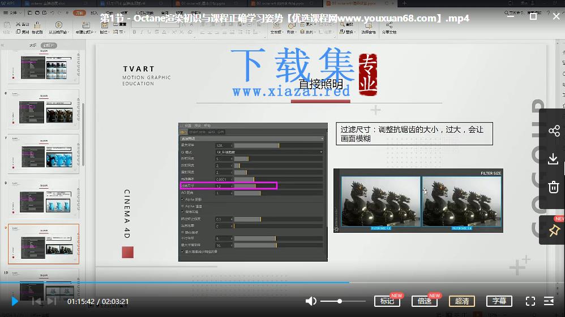The image size is (565, 317).
Task: Seek on the blue video progress bar
Action: coord(174,283)
